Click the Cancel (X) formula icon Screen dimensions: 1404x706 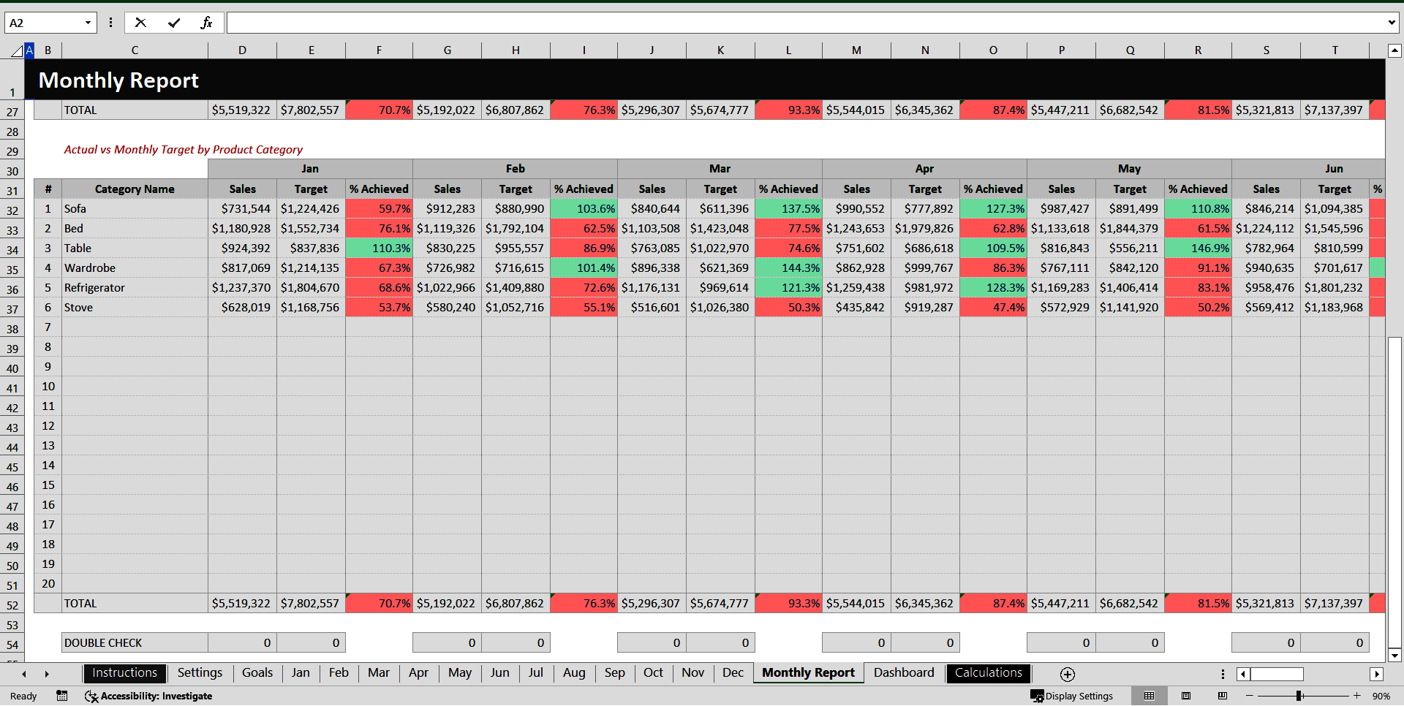click(140, 22)
